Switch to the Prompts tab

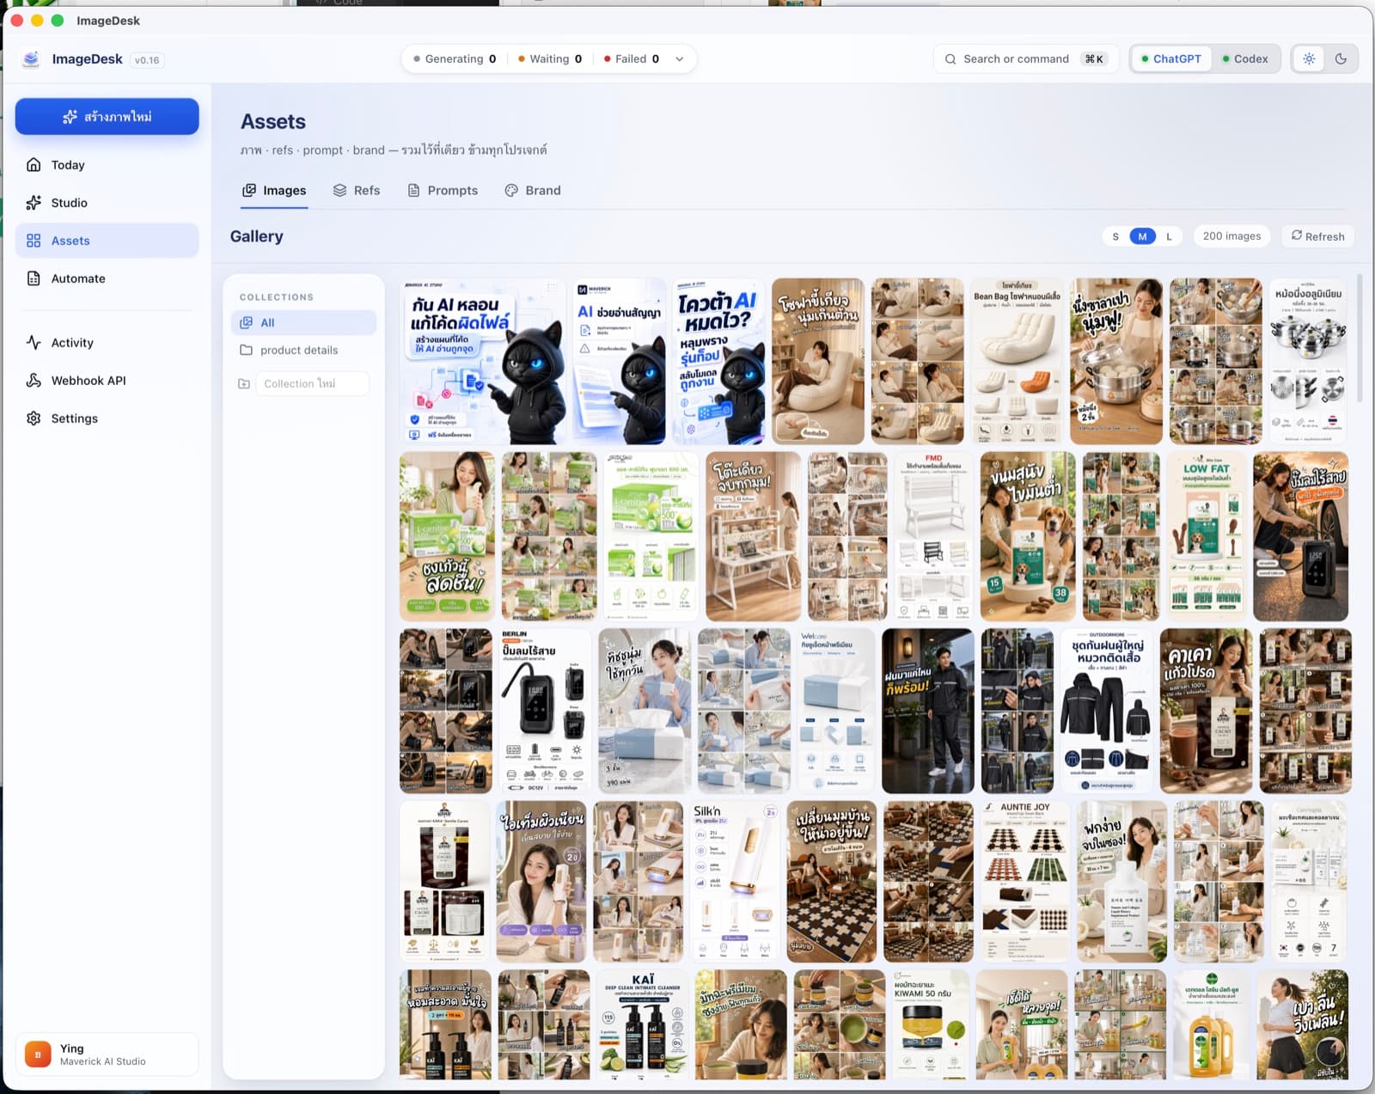tap(443, 191)
